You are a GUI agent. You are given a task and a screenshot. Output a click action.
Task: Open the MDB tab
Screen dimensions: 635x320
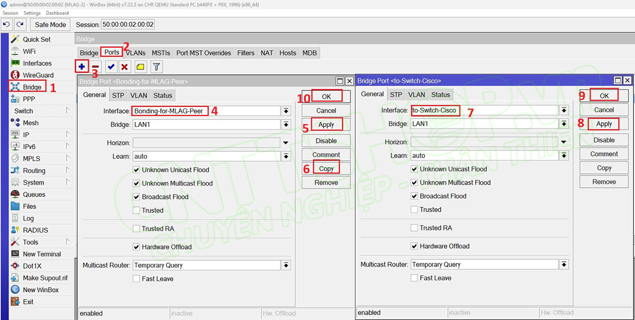310,53
